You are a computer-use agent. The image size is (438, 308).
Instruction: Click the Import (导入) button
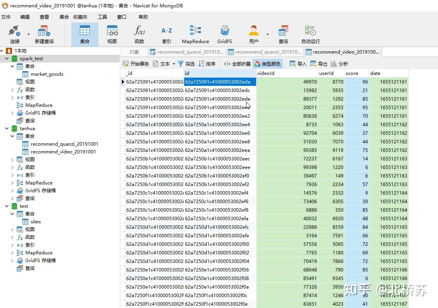click(298, 64)
